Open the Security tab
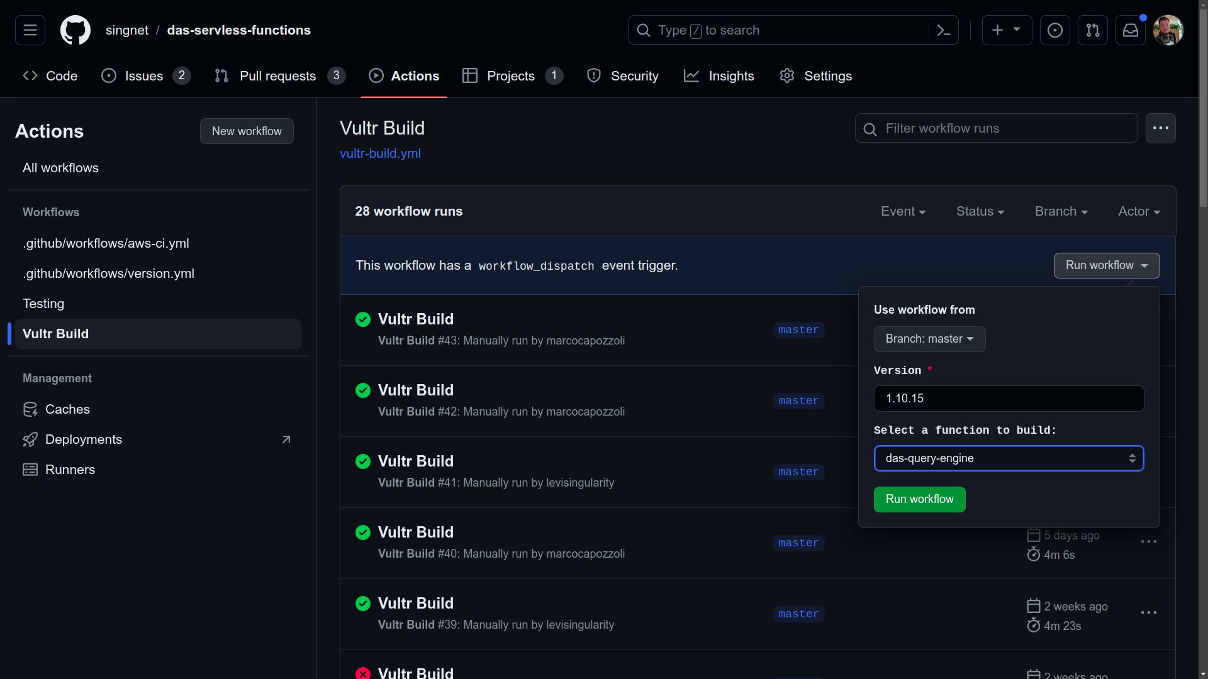Screen dimensions: 1208x679 click(x=623, y=76)
